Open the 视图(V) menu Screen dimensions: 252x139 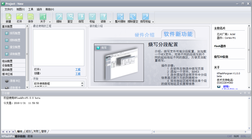click(x=21, y=9)
